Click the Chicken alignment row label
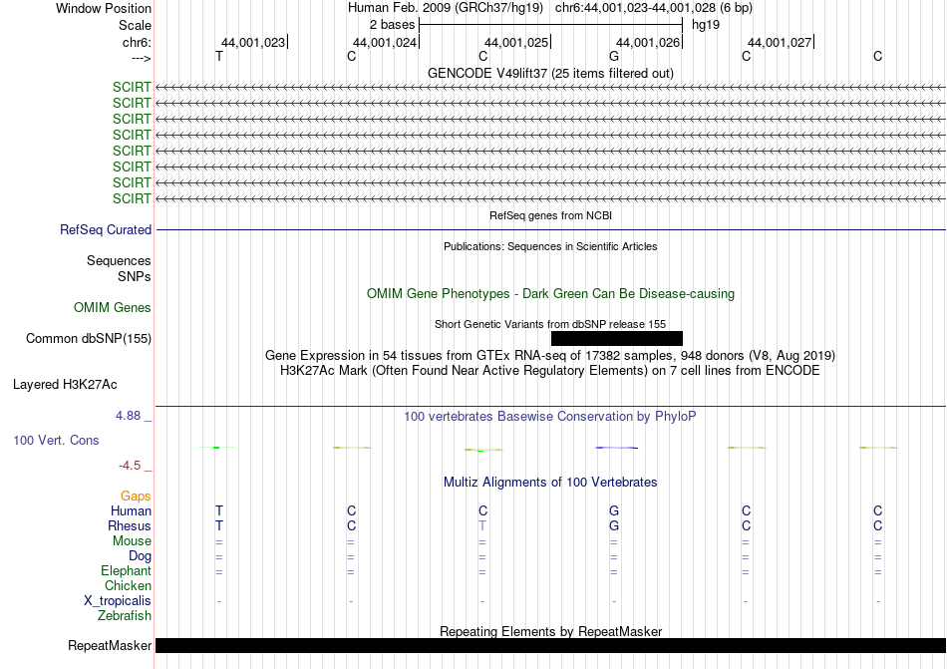947x669 pixels. click(x=128, y=585)
